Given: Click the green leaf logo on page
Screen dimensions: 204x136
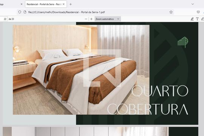Looking at the screenshot, I should tap(183, 42).
